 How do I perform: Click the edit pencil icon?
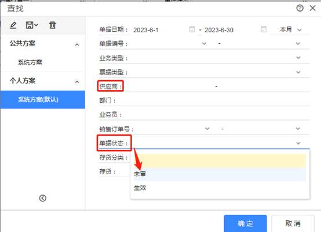coord(13,25)
